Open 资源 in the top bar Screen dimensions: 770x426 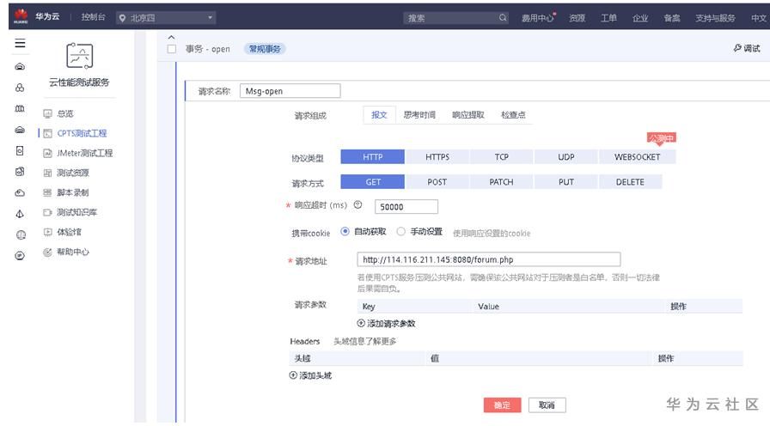click(577, 18)
